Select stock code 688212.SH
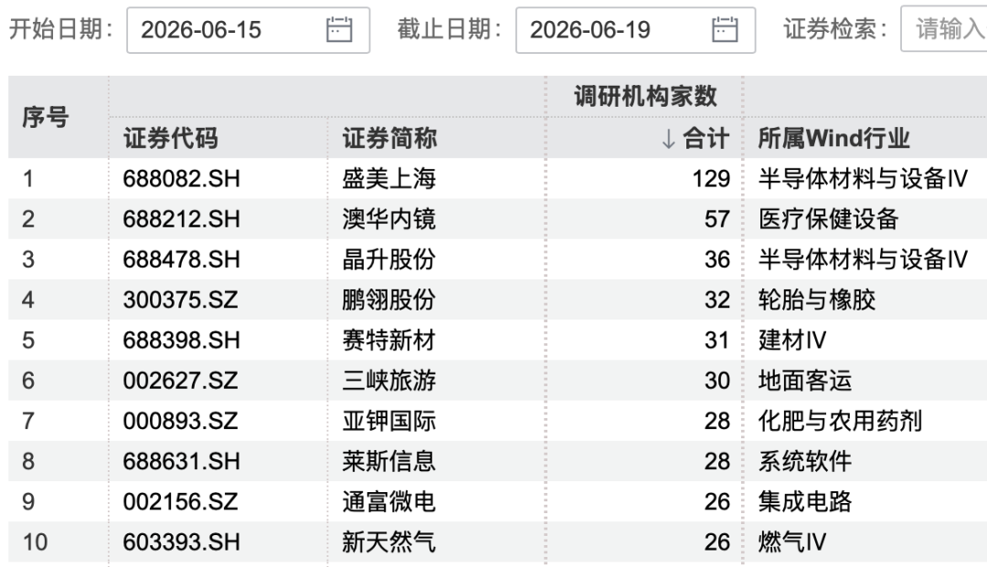 181,219
